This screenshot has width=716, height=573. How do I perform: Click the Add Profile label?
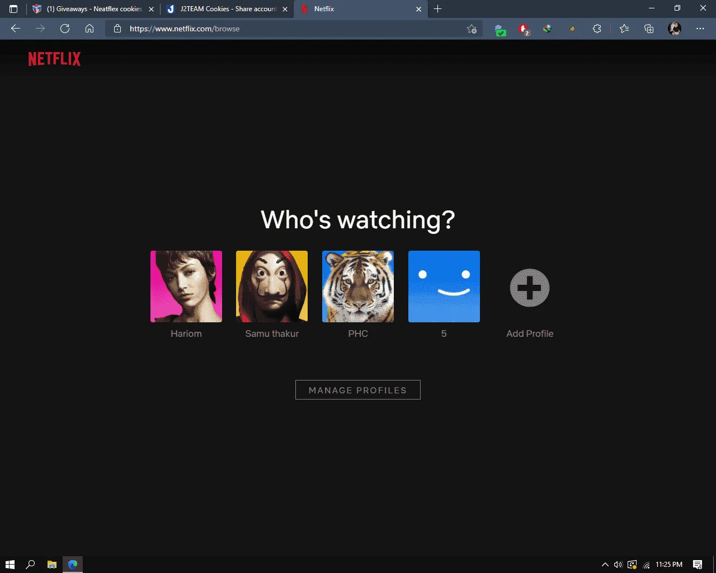(x=530, y=334)
